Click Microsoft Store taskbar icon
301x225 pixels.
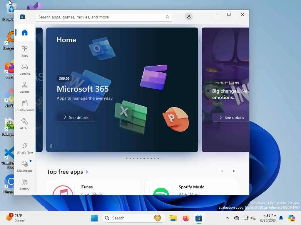[x=199, y=218]
